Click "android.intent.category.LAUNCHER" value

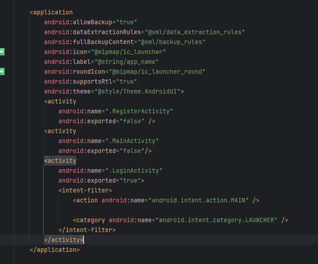tap(216, 220)
